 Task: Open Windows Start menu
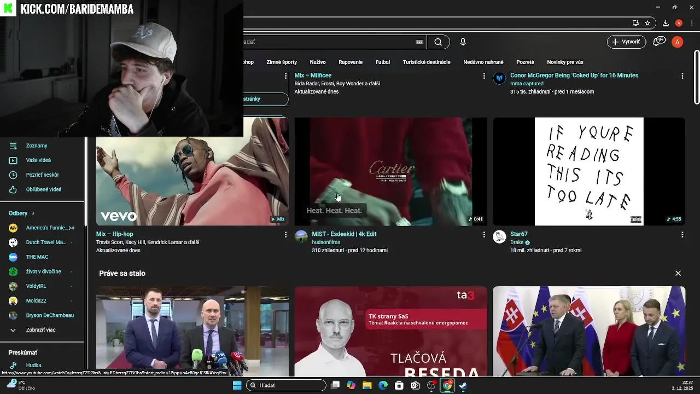point(237,385)
